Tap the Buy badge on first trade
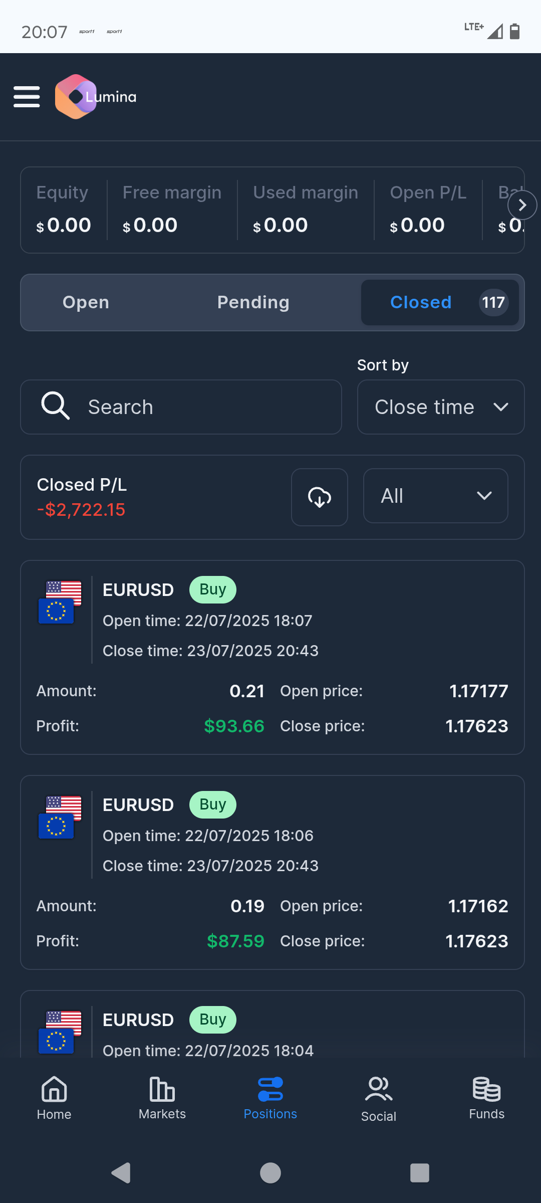Screen dimensions: 541x1203 pyautogui.click(x=212, y=589)
